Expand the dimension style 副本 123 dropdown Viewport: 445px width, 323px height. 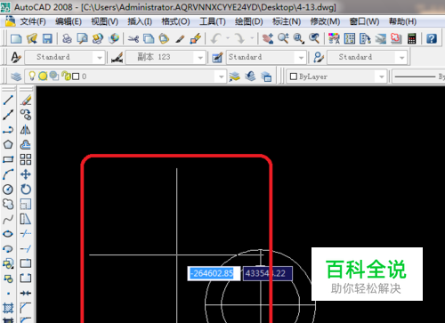coord(200,58)
